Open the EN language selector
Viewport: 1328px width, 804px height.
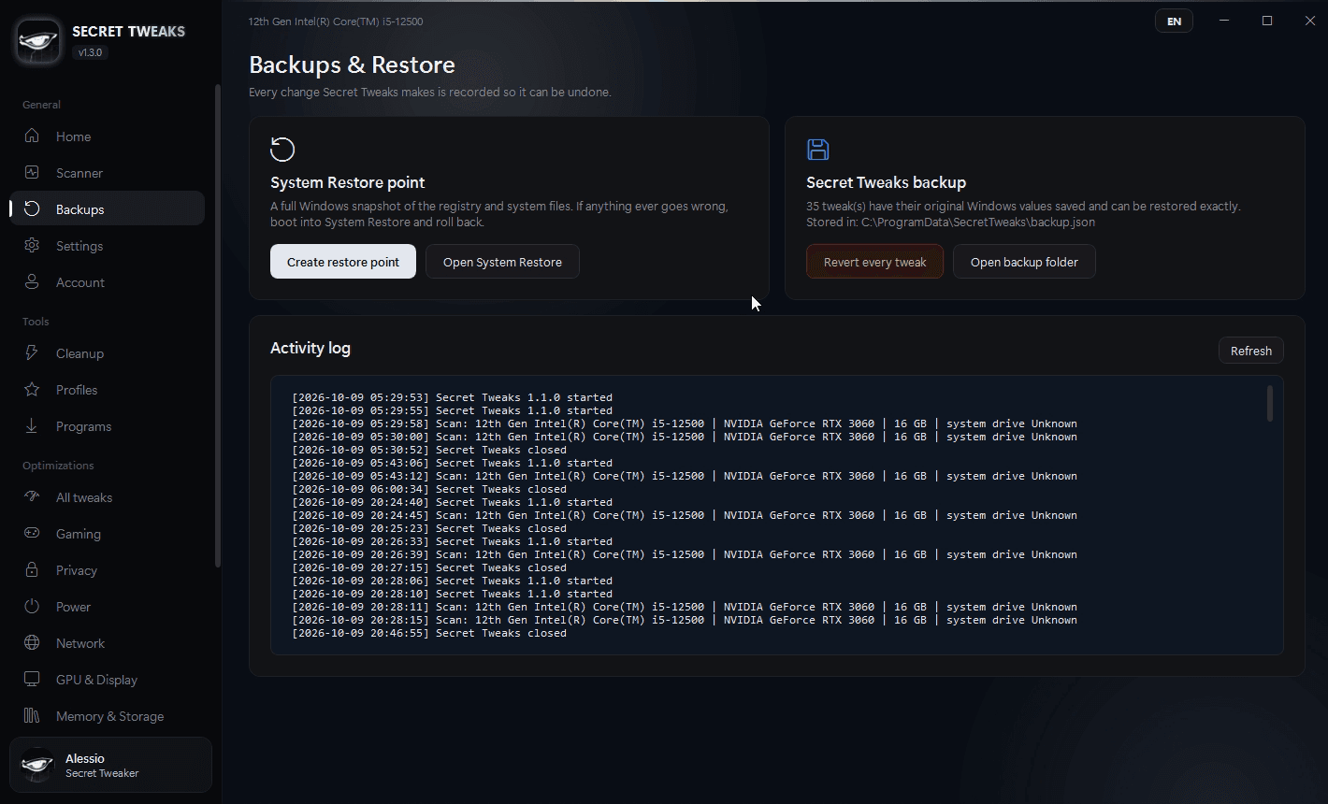point(1174,22)
